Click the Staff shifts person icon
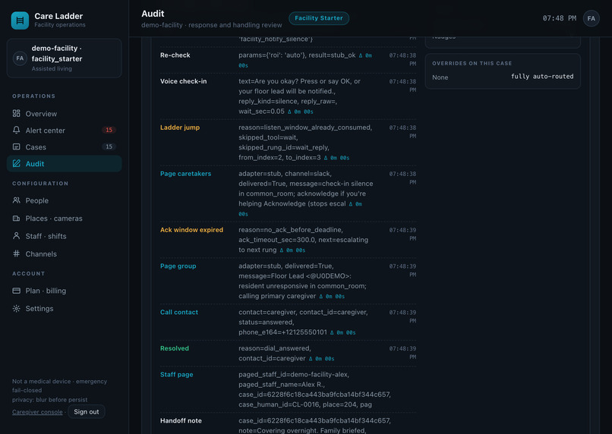612x434 pixels. 17,236
